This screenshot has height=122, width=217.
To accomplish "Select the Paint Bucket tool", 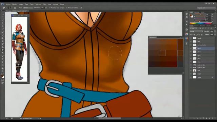I will (x=2, y=47).
